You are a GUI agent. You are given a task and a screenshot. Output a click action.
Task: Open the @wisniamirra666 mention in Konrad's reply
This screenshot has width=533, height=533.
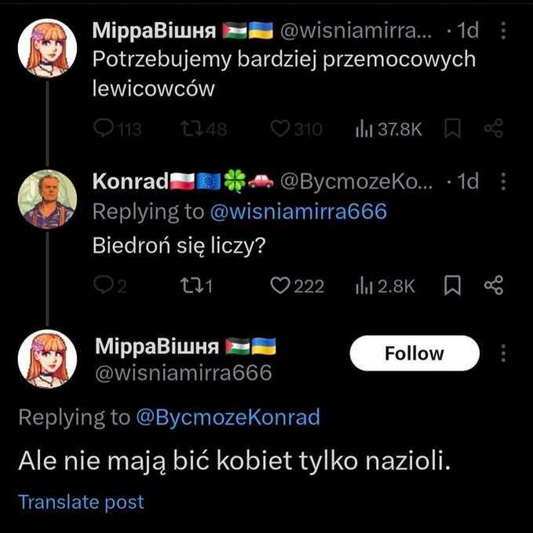click(298, 211)
